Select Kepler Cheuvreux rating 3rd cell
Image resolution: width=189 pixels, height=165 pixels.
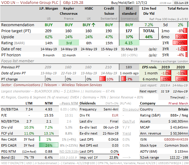69,43
